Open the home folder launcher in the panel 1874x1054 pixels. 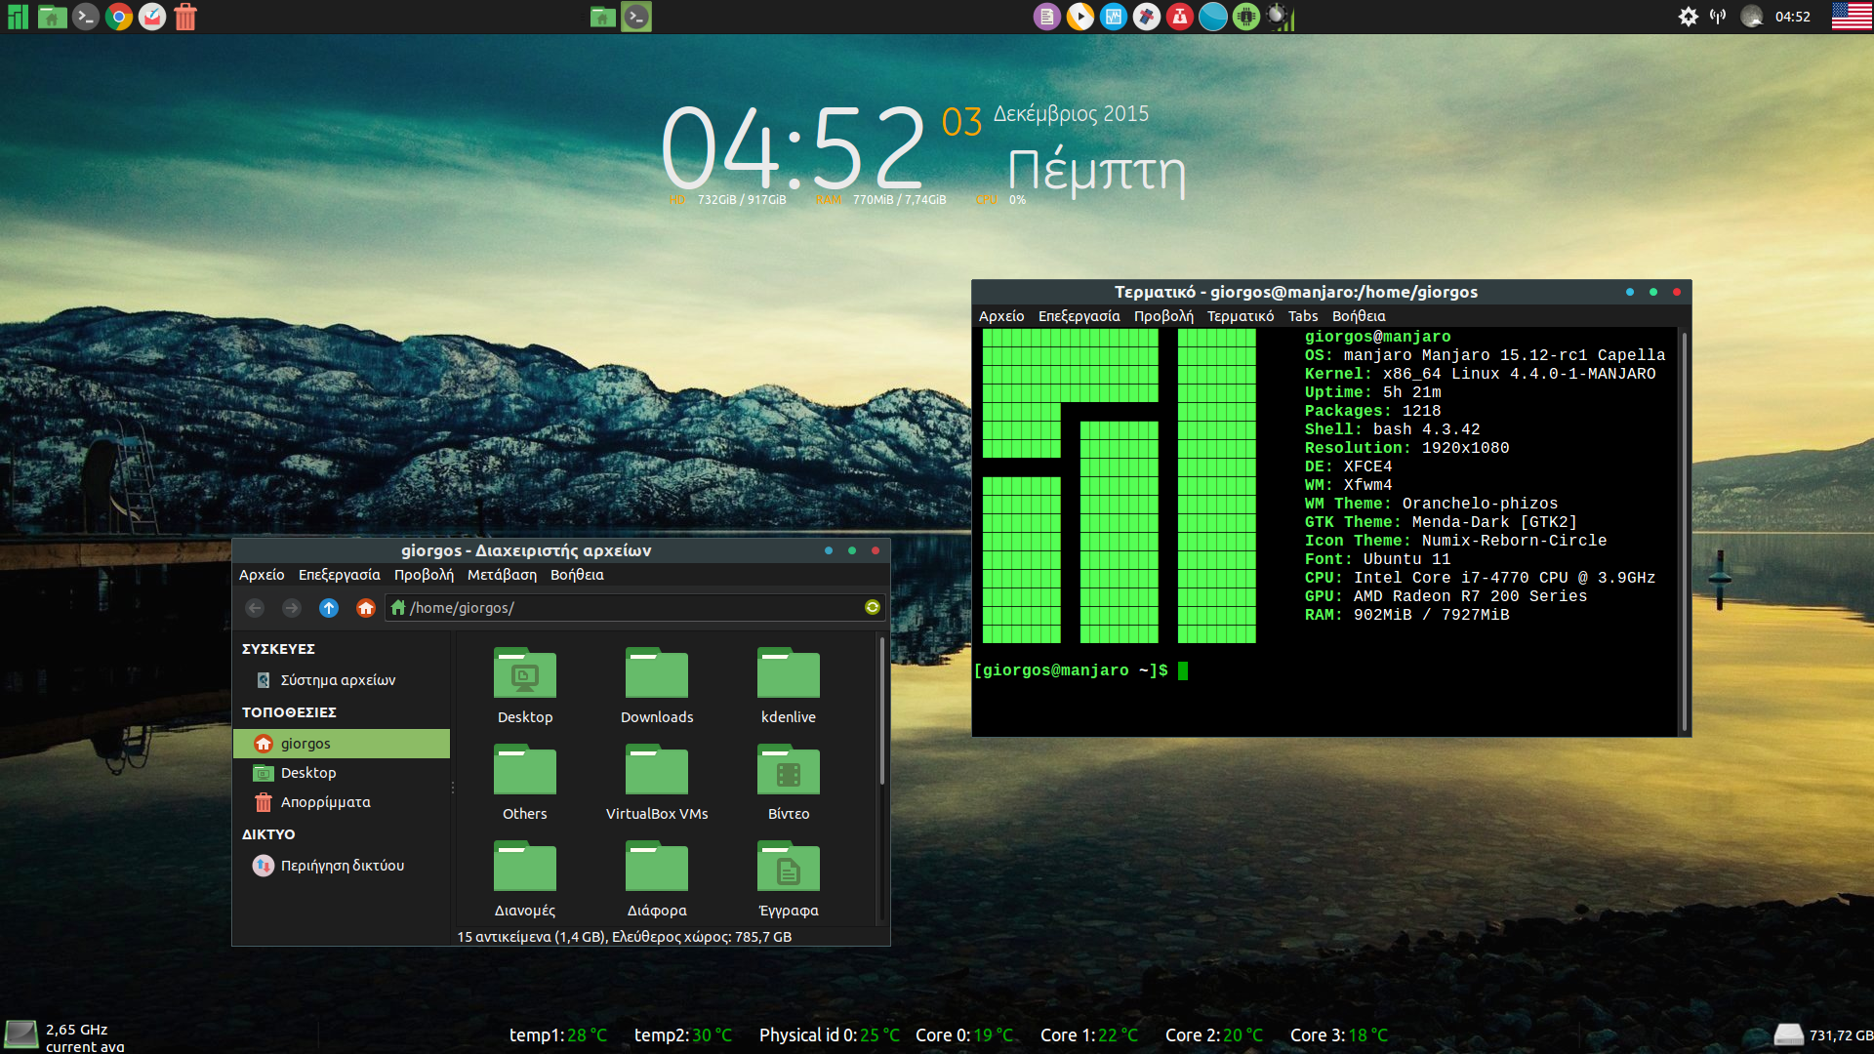pyautogui.click(x=52, y=17)
